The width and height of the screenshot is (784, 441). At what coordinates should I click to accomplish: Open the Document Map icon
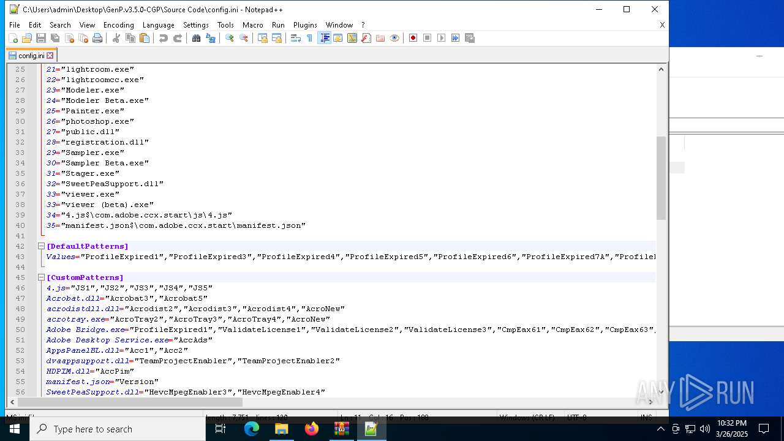352,38
